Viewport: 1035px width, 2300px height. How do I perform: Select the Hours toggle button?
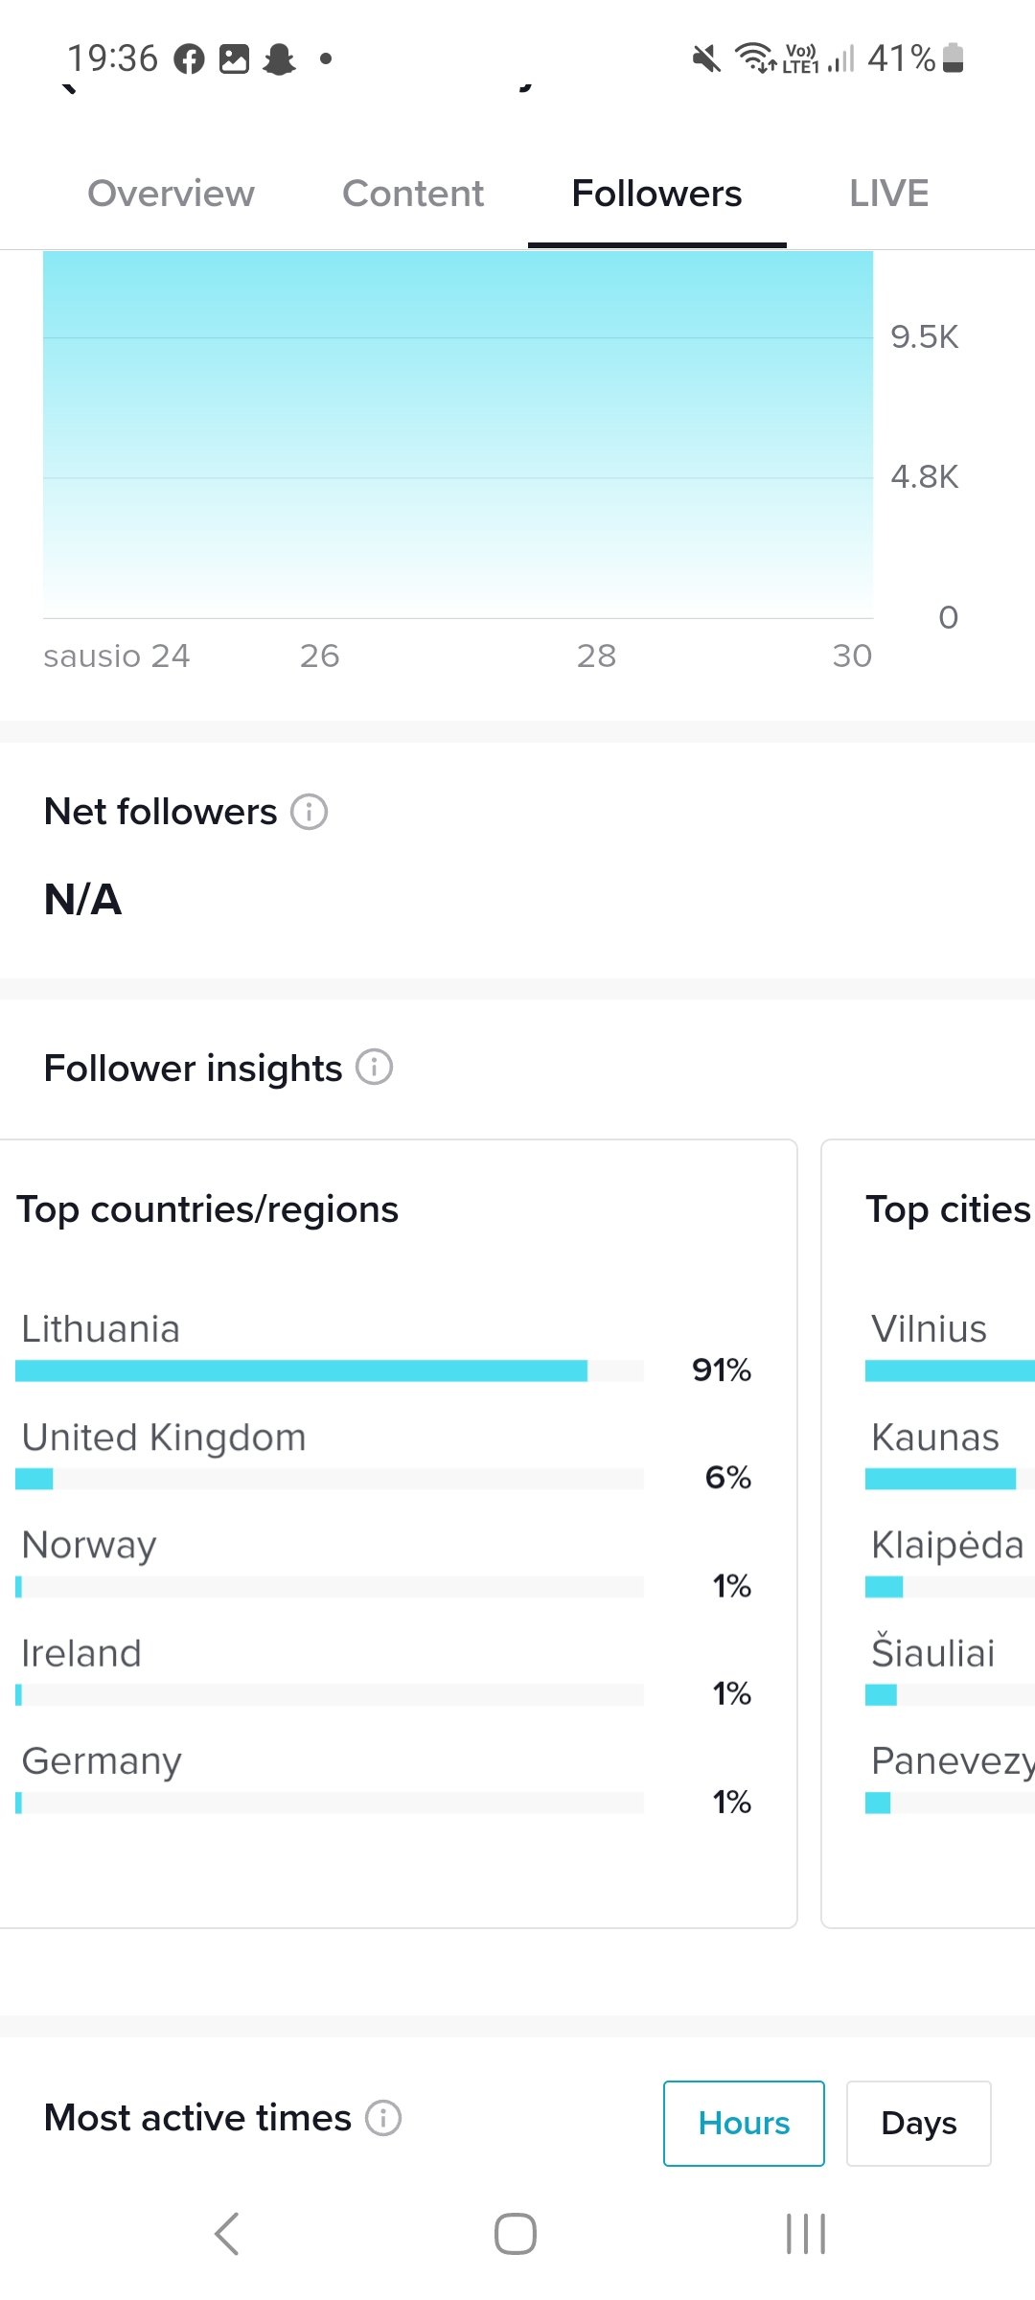(x=744, y=2123)
